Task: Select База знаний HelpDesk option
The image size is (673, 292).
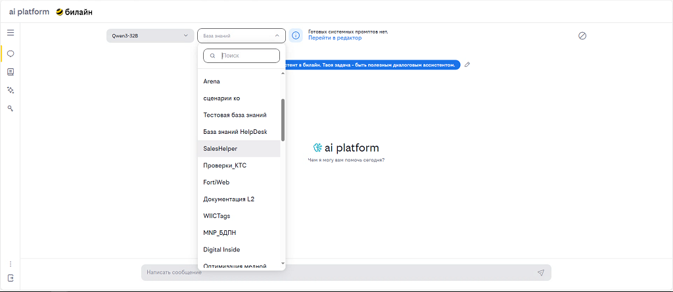Action: (239, 132)
